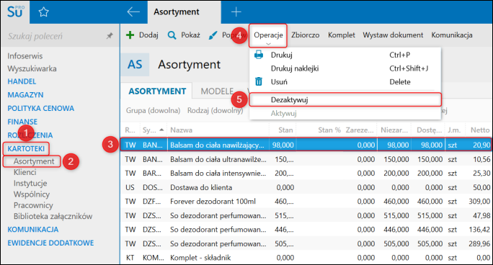Click the pin icon in command search
Image resolution: width=493 pixels, height=265 pixels.
coord(110,36)
